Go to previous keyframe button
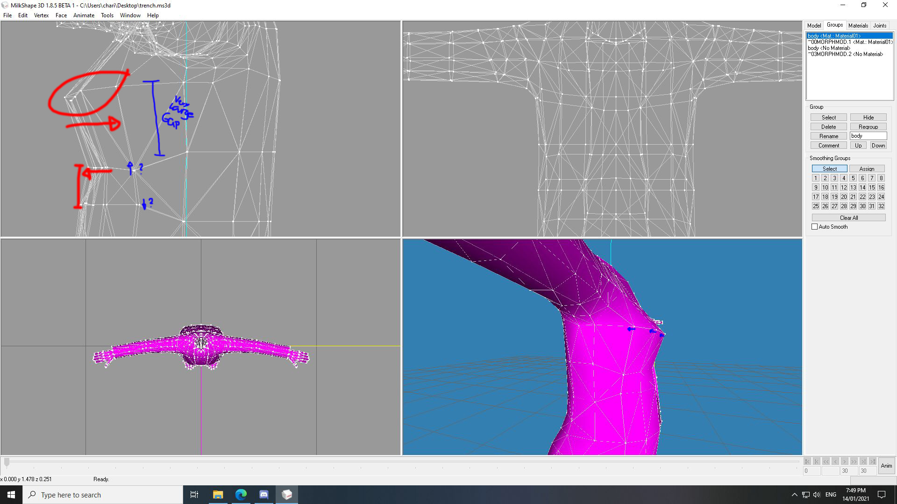 tap(817, 462)
